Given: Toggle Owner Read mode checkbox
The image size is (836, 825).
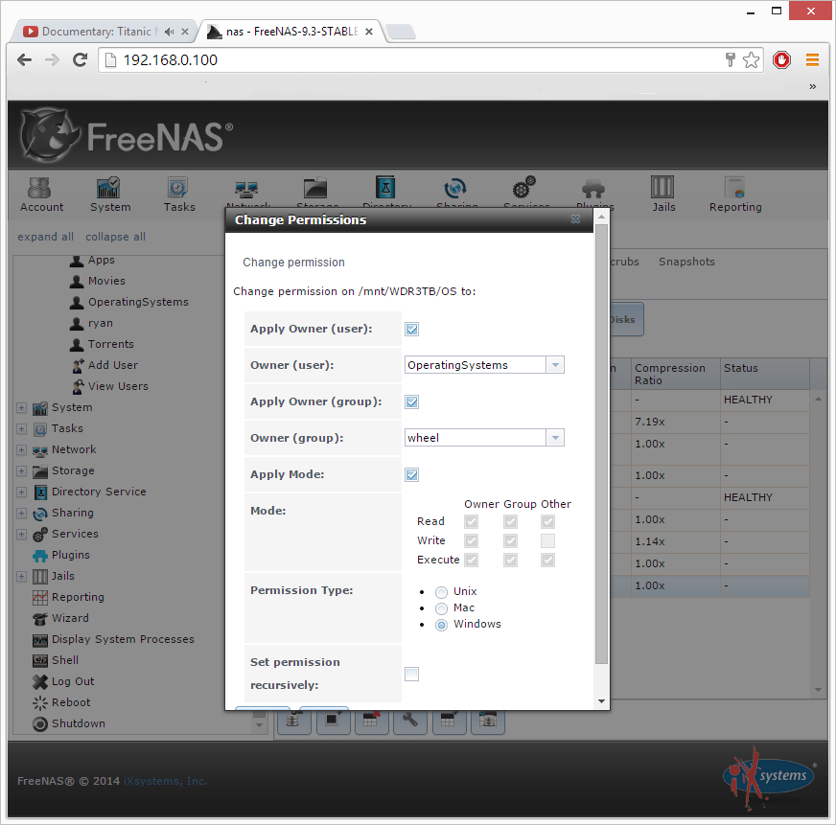Looking at the screenshot, I should tap(472, 522).
